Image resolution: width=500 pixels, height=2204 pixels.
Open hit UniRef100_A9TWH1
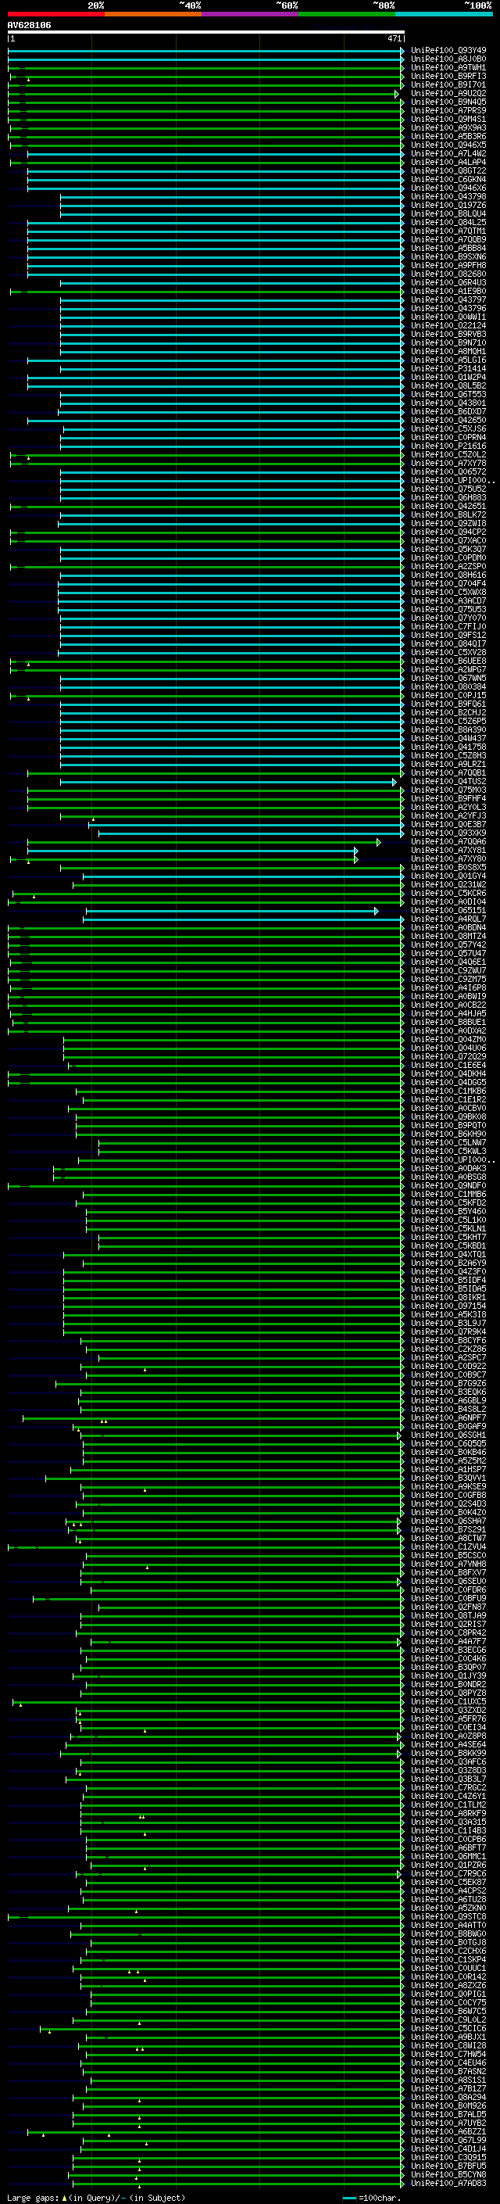click(x=448, y=67)
